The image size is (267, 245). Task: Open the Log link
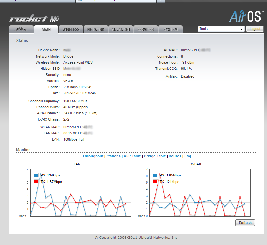tap(188, 156)
